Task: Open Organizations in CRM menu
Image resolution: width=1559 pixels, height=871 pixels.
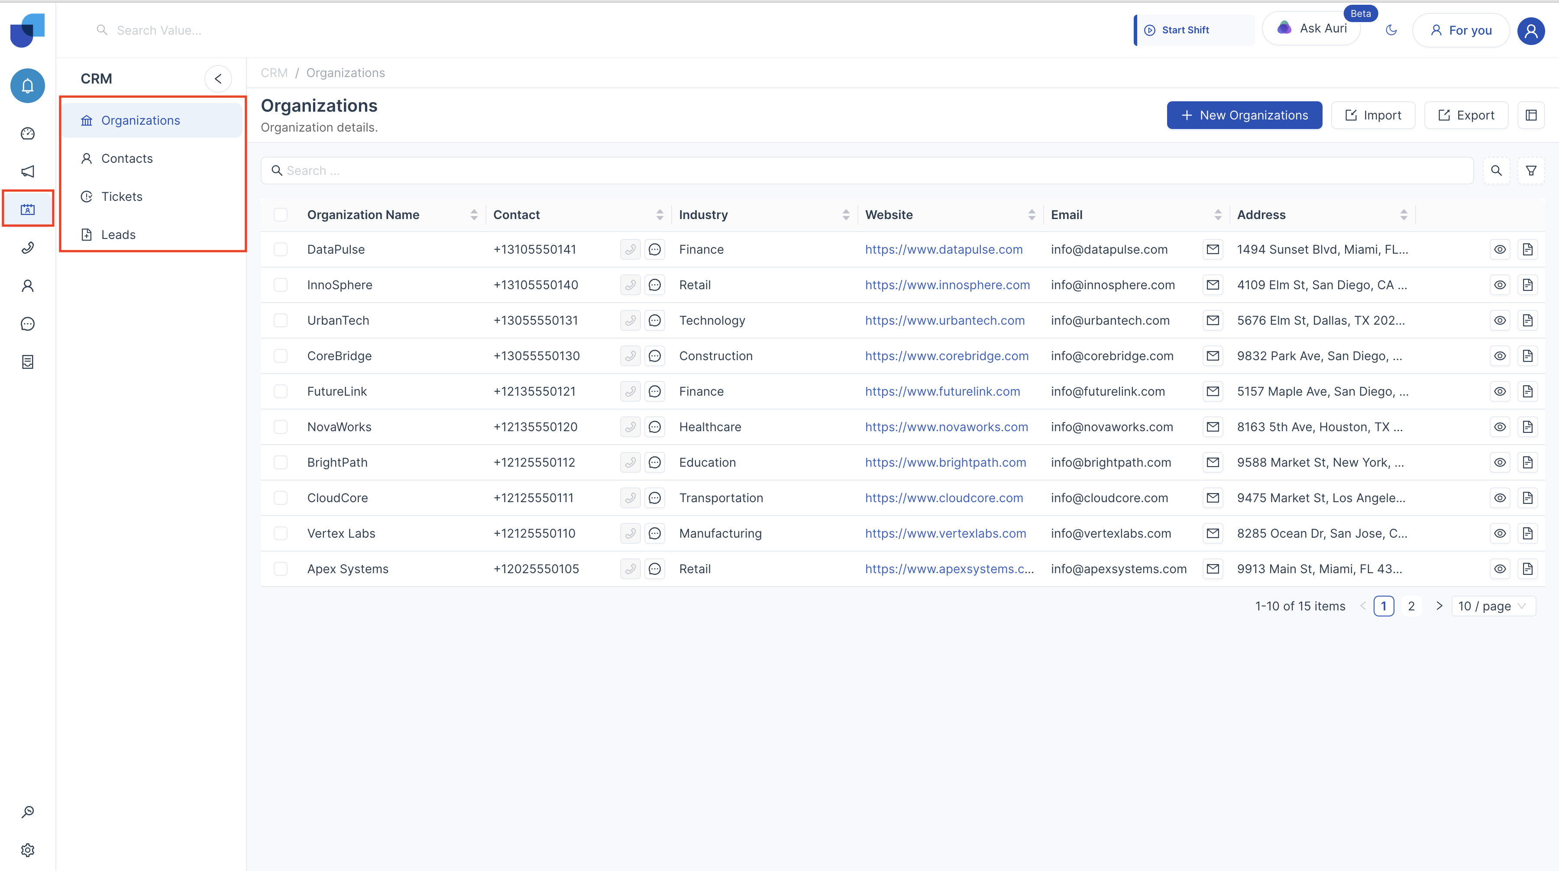Action: (152, 120)
